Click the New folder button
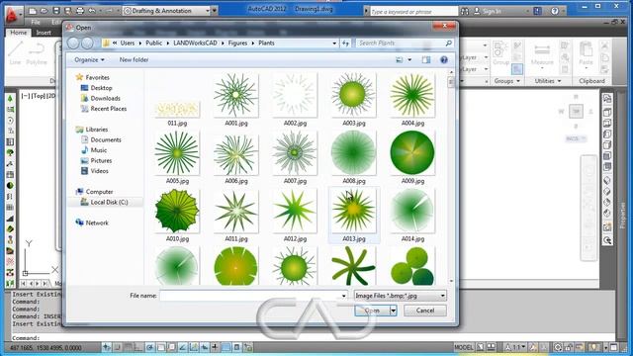Image resolution: width=633 pixels, height=356 pixels. tap(134, 59)
